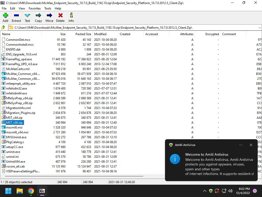Screen dimensions: 262x197
Task: Select the uninst.ini file icon
Action: pos(4,157)
